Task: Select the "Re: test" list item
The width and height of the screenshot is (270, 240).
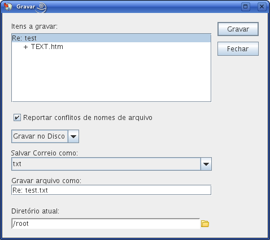Action: pyautogui.click(x=111, y=38)
